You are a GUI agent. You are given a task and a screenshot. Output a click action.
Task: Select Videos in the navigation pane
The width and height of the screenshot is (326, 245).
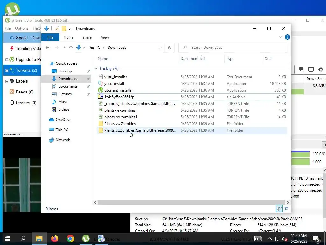[64, 109]
